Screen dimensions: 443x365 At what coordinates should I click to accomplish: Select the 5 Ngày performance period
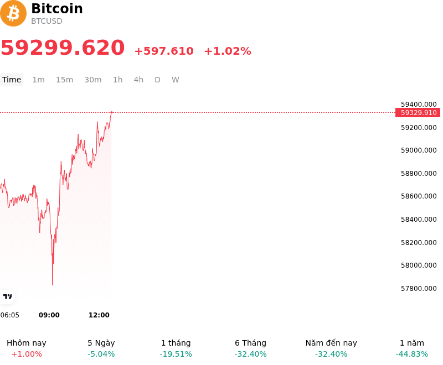101,348
